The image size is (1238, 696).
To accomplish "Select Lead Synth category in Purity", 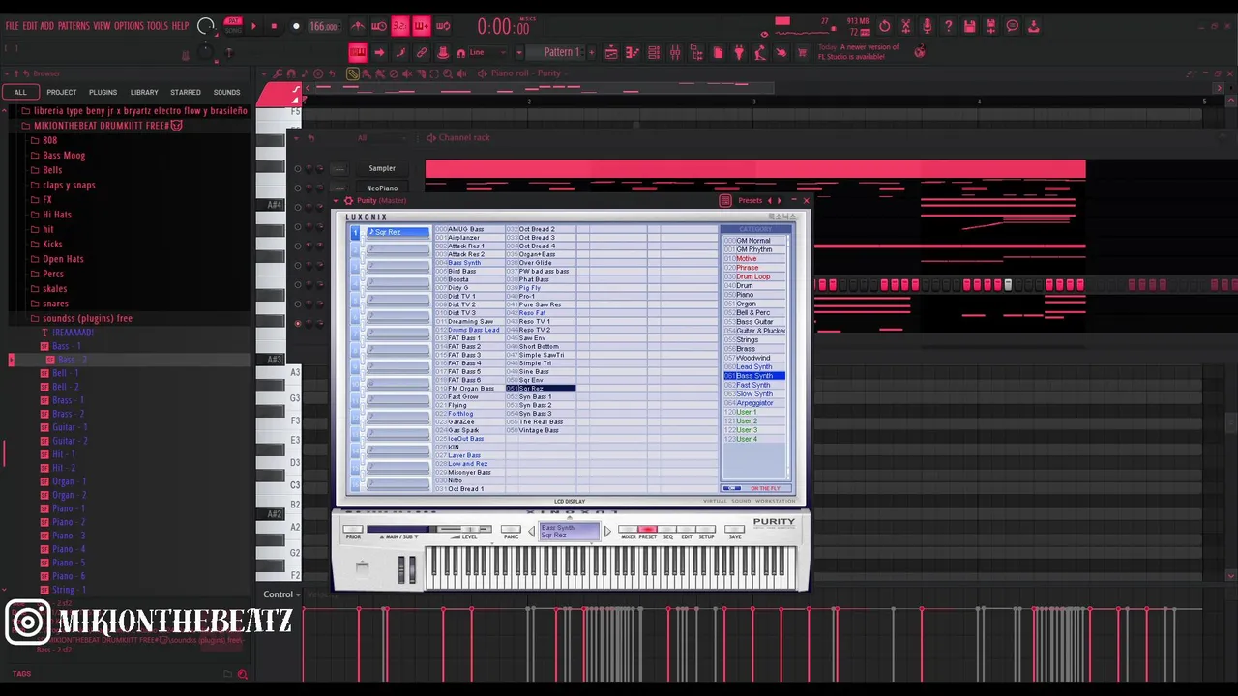I will pos(754,366).
